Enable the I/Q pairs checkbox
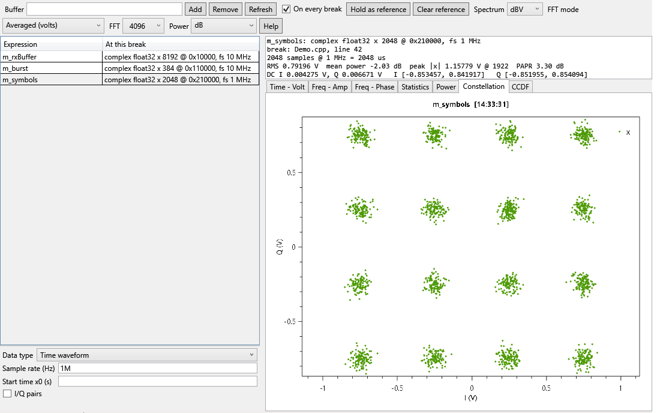Viewport: 660px width, 413px height. pos(7,394)
